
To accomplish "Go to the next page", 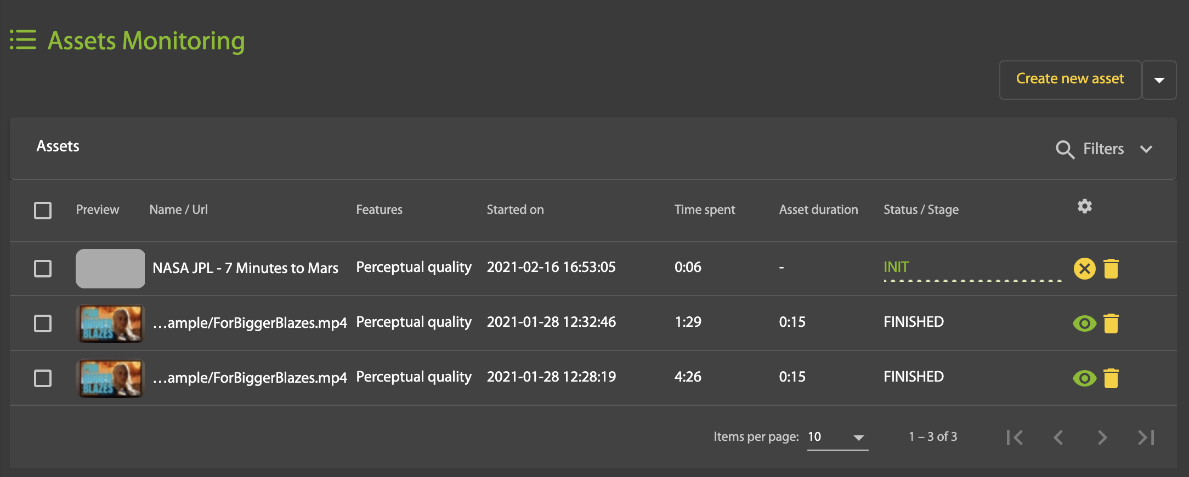I will (1102, 437).
